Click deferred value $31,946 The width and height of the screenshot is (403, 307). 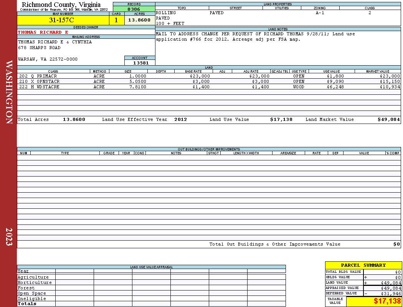pyautogui.click(x=391, y=294)
